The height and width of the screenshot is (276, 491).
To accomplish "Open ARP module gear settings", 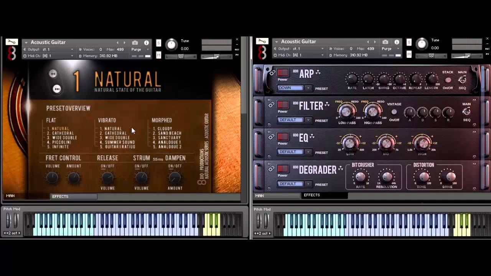I will click(x=272, y=73).
